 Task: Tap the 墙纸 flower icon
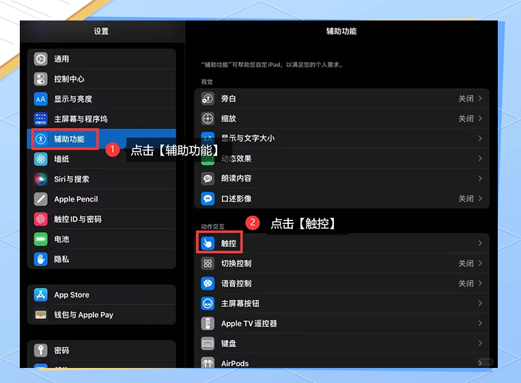(x=40, y=159)
